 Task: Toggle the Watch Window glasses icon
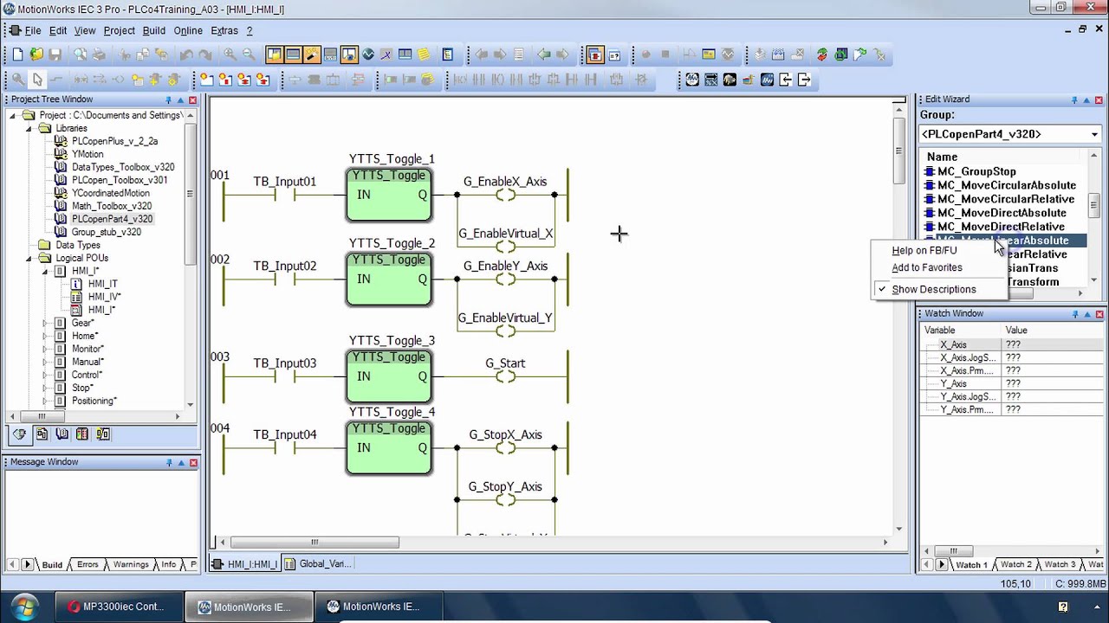pos(348,55)
